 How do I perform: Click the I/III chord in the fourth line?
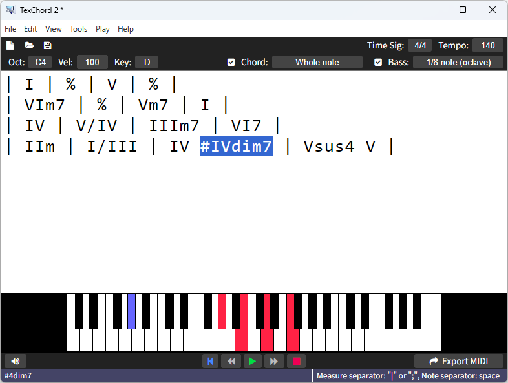112,146
